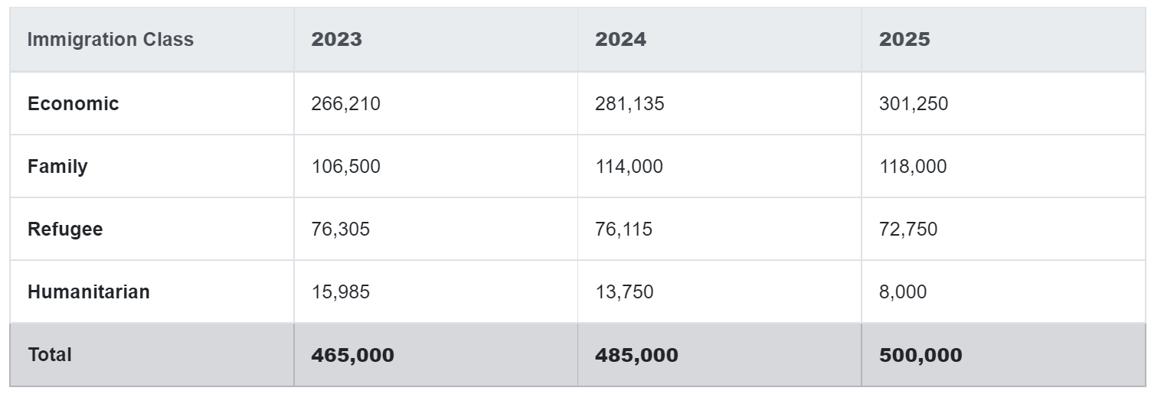Select the 2024 column header
Viewport: 1151px width, 394px height.
coord(620,40)
